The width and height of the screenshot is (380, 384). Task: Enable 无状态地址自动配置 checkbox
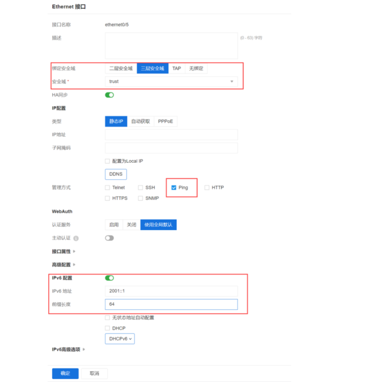click(107, 317)
